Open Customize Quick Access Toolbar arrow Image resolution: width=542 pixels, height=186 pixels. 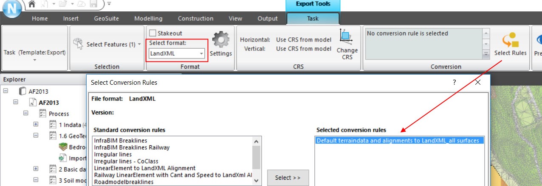pyautogui.click(x=109, y=4)
